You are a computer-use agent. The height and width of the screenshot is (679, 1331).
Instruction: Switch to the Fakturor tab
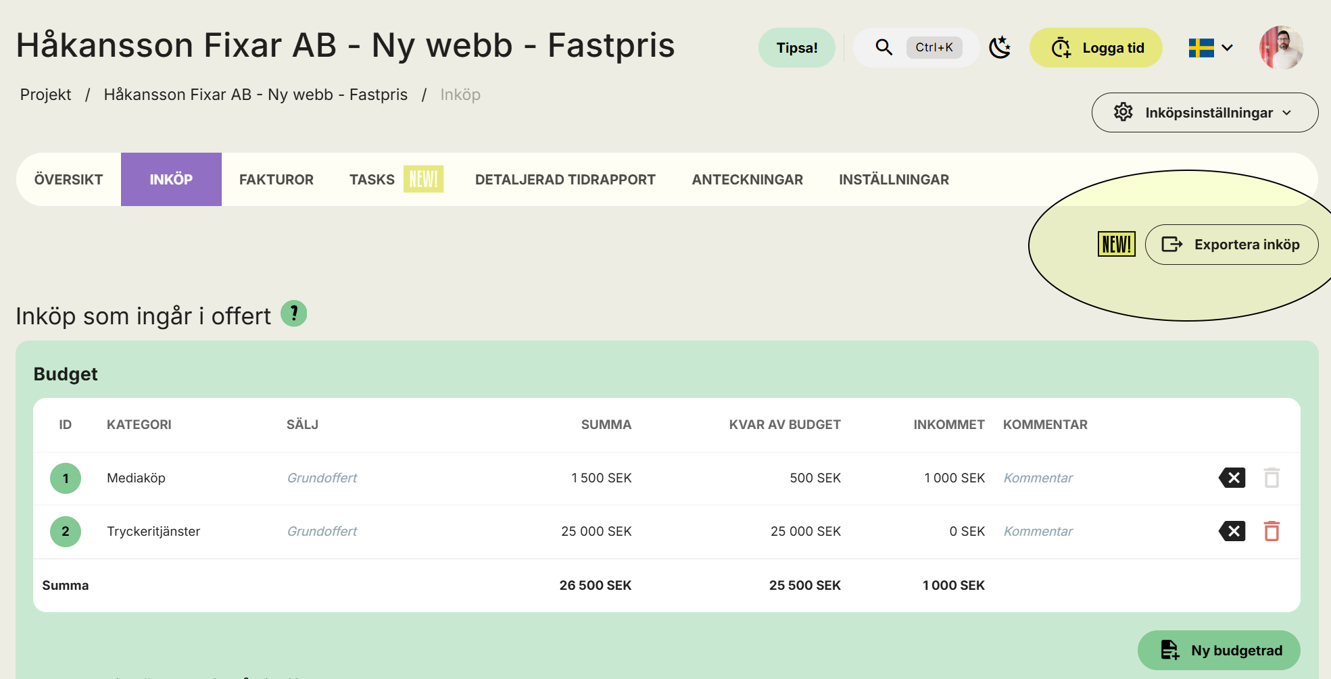(276, 180)
